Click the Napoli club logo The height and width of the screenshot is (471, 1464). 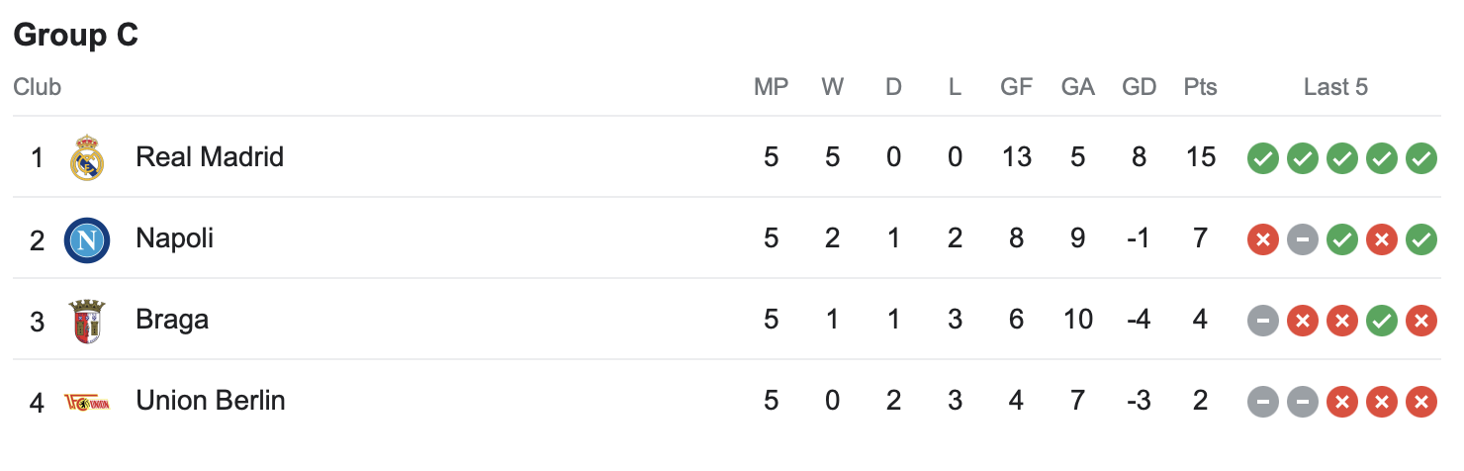point(87,239)
